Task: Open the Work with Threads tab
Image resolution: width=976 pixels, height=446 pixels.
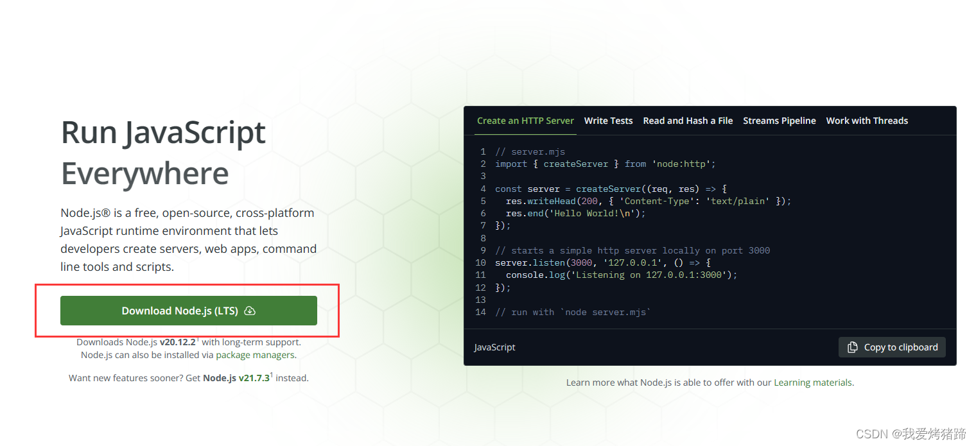Action: point(867,121)
